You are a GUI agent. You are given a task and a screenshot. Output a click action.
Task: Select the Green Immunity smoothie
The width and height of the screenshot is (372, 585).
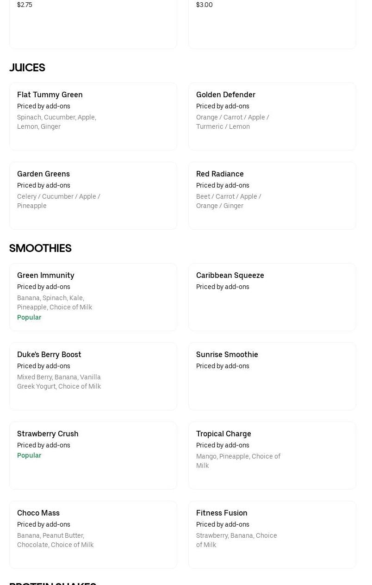(x=93, y=296)
